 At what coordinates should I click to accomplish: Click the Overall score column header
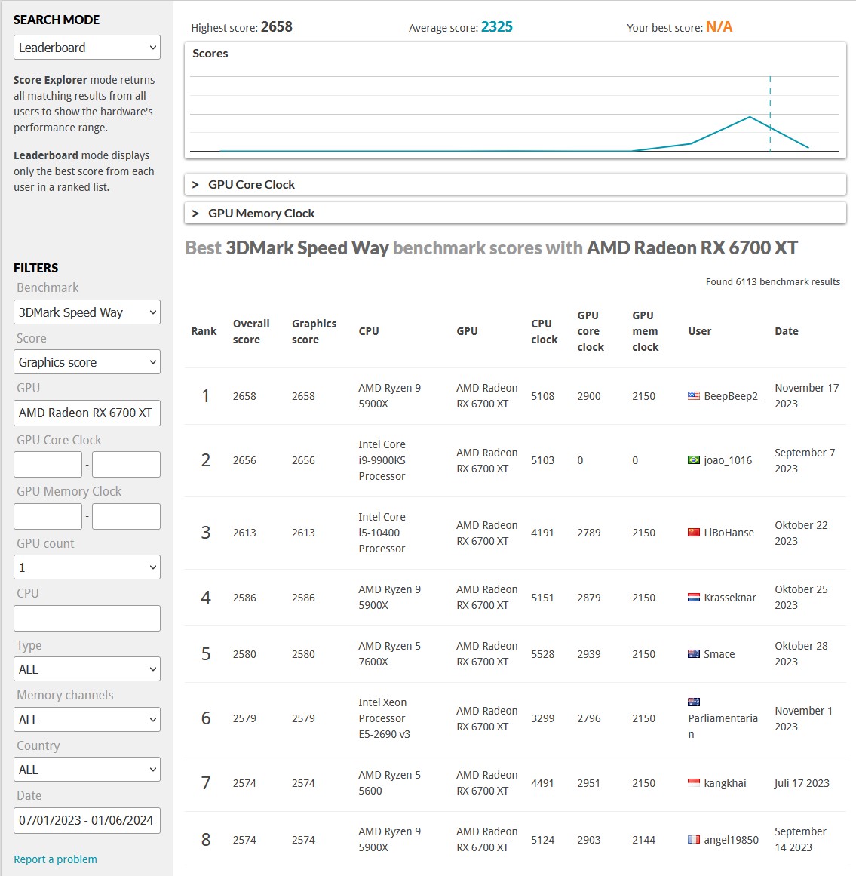tap(250, 331)
